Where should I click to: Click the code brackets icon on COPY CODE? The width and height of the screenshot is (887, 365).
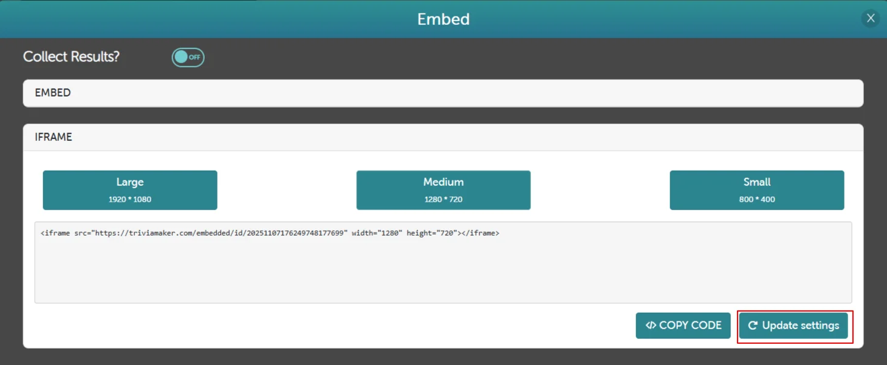(x=651, y=326)
